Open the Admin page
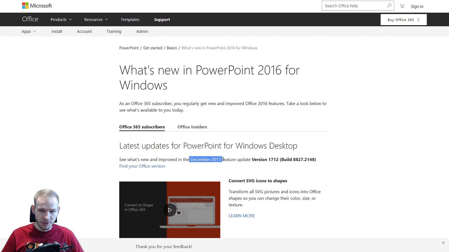 pyautogui.click(x=142, y=31)
